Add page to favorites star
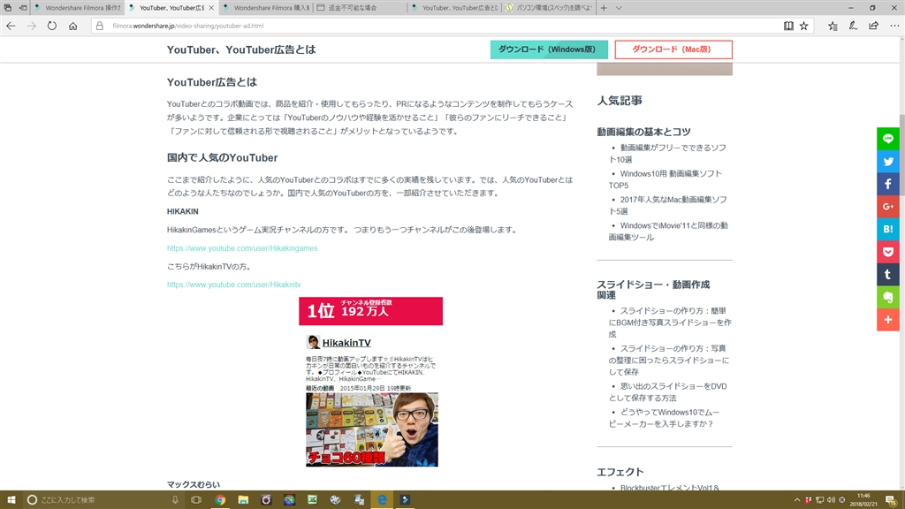This screenshot has height=509, width=905. click(804, 26)
